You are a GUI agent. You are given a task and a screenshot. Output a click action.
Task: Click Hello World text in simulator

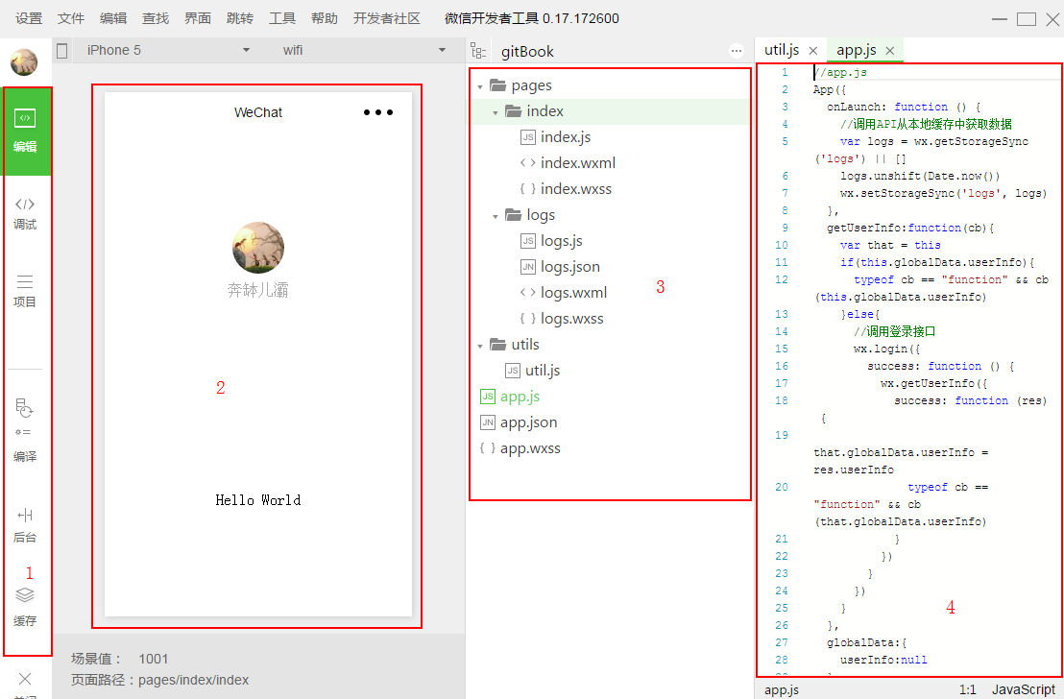[x=258, y=500]
